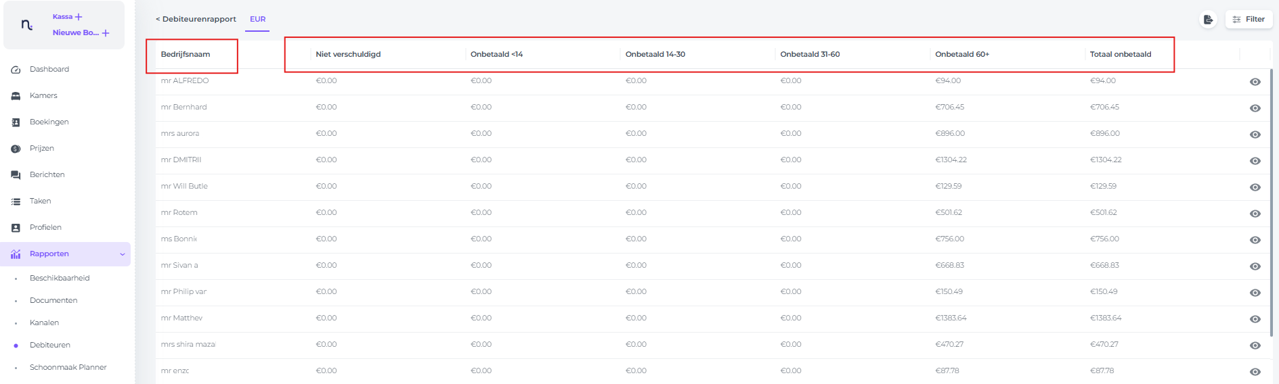The image size is (1279, 384).
Task: Click the Profielen person icon
Action: click(16, 228)
